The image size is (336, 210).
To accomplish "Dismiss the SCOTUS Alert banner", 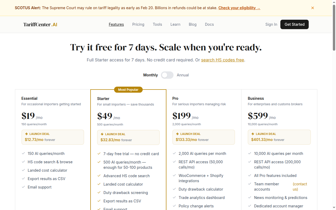I will [x=313, y=8].
